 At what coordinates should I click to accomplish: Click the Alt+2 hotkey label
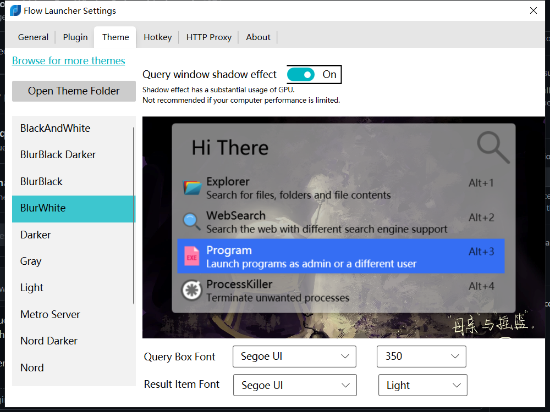[x=481, y=218]
